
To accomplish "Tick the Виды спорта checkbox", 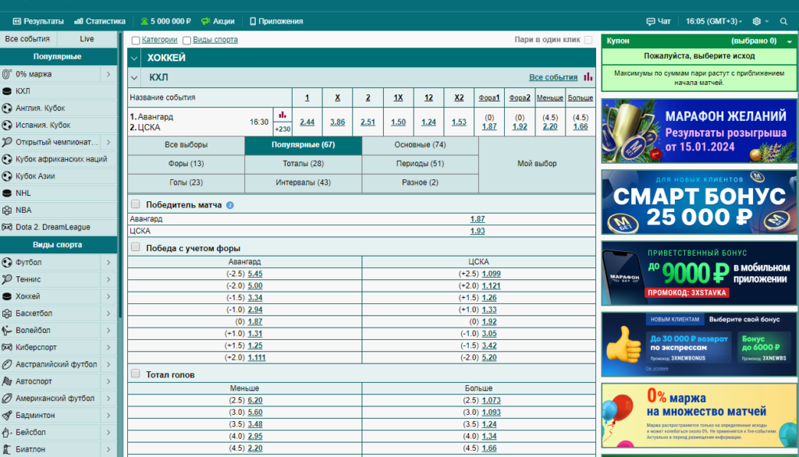I will coord(187,41).
